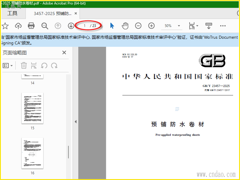Open thumbnail options menu icon
The width and height of the screenshot is (240, 180).
coord(6,66)
